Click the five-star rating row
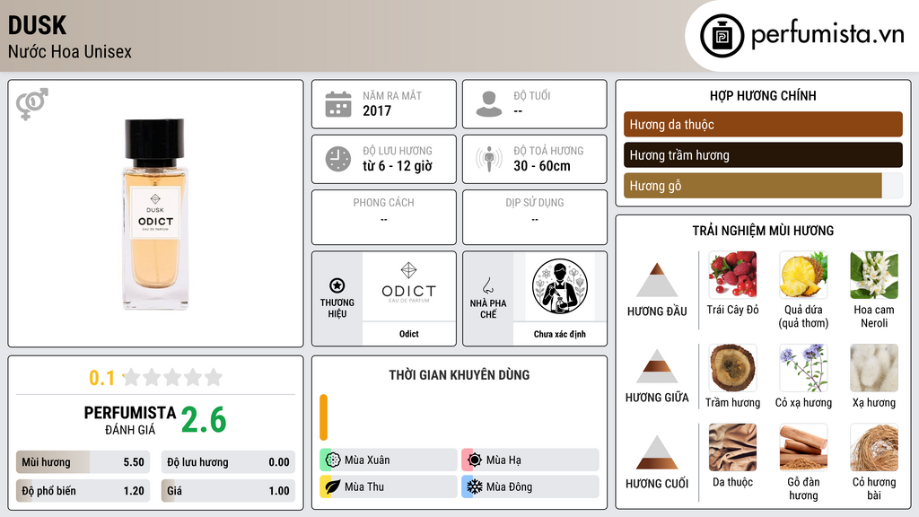 pyautogui.click(x=173, y=377)
